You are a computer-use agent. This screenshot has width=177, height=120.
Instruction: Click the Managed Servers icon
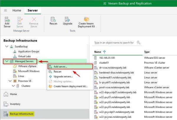pos(12,61)
